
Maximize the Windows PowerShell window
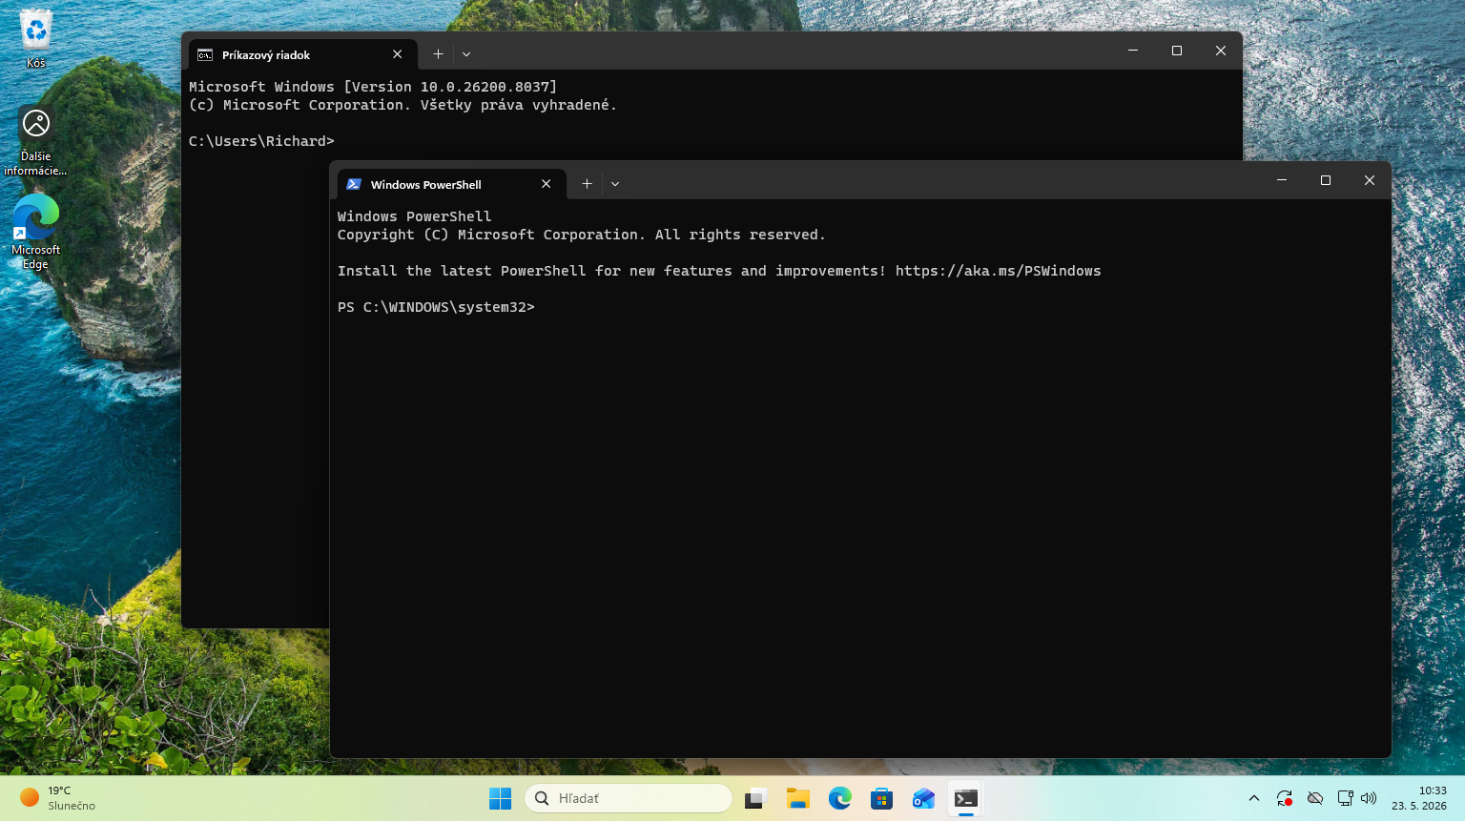click(x=1326, y=180)
